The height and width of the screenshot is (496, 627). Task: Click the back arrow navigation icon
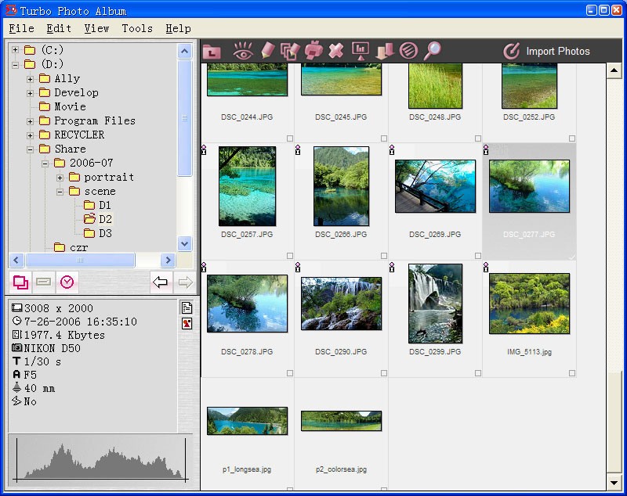click(x=161, y=282)
